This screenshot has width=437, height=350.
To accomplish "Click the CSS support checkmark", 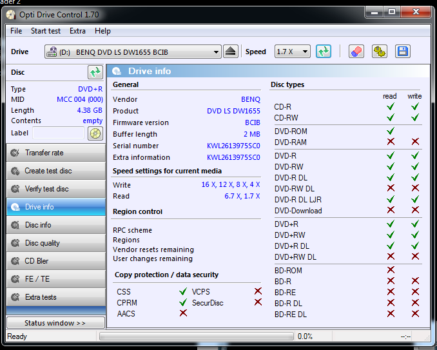I will pos(183,292).
